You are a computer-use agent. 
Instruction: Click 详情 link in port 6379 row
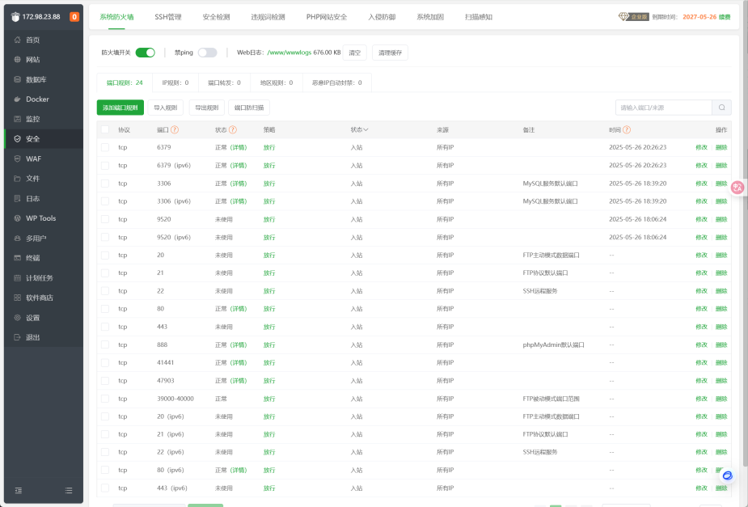[x=239, y=147]
